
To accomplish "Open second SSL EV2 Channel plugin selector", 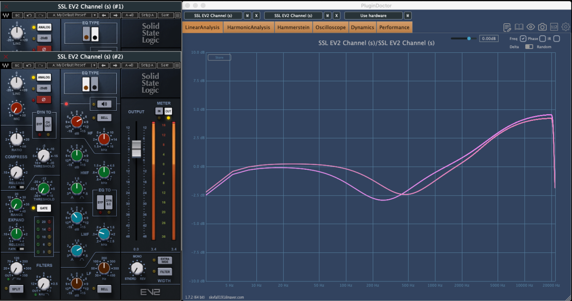I will [293, 16].
